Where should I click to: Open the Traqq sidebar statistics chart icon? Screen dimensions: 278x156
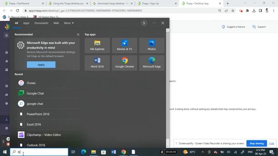[x=7, y=61]
